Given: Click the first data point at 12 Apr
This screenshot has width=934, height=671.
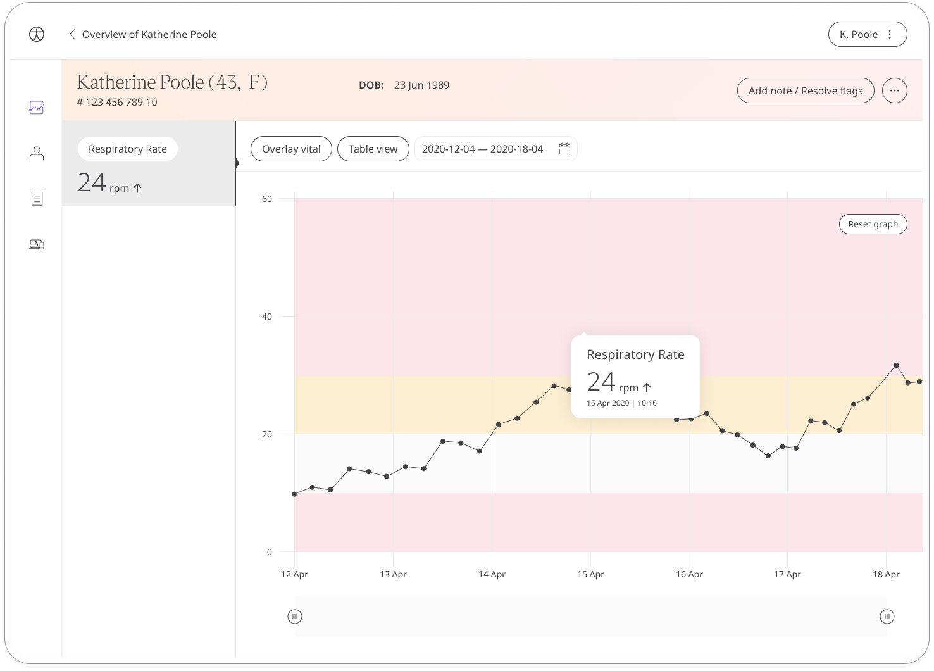Looking at the screenshot, I should click(x=294, y=494).
